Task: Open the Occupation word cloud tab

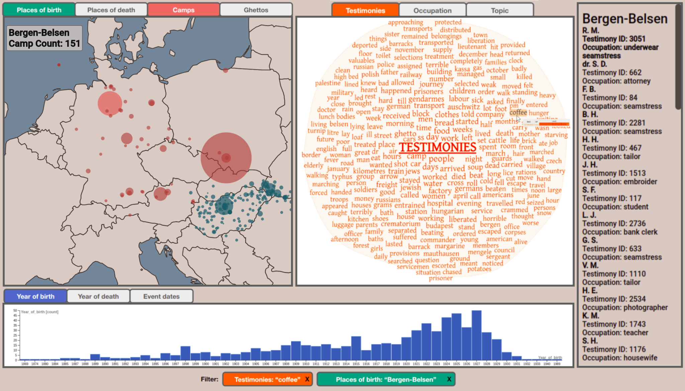Action: pos(432,10)
